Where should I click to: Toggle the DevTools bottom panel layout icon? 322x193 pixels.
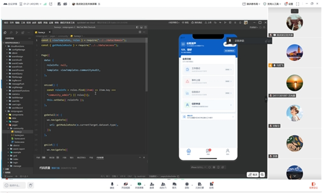coord(141,27)
